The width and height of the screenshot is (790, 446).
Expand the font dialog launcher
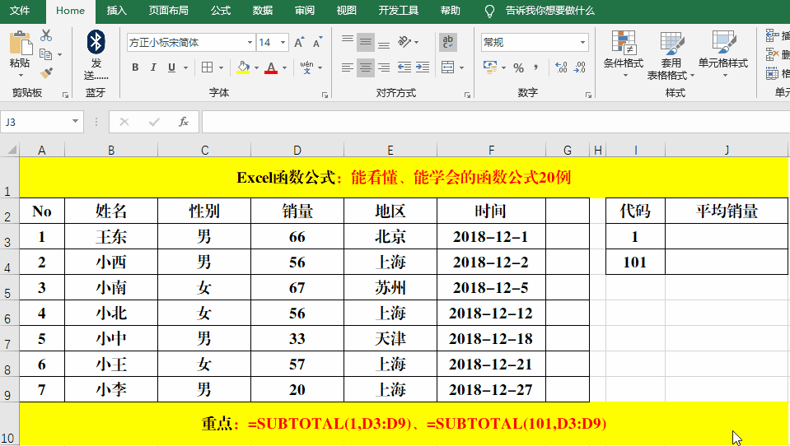325,95
